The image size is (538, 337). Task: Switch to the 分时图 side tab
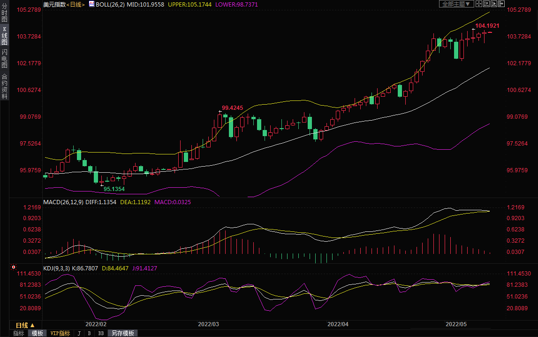coord(4,13)
